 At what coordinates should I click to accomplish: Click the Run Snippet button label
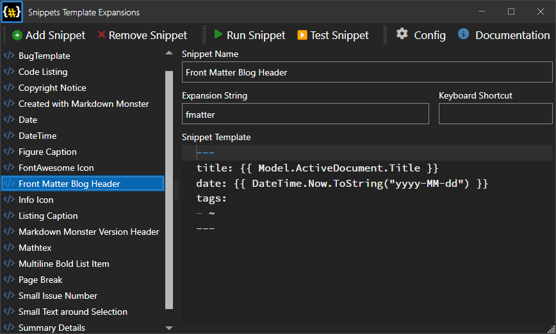(256, 35)
